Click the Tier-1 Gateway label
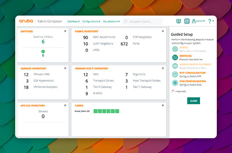 coord(142,87)
